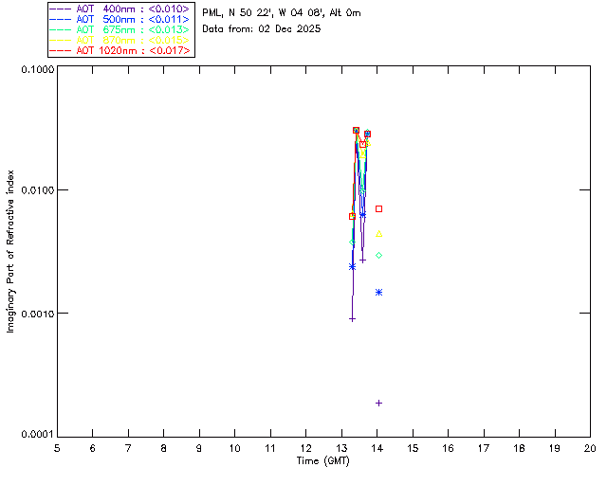This screenshot has height=485, width=607.
Task: Click the x-axis tick label 17
Action: [x=484, y=448]
